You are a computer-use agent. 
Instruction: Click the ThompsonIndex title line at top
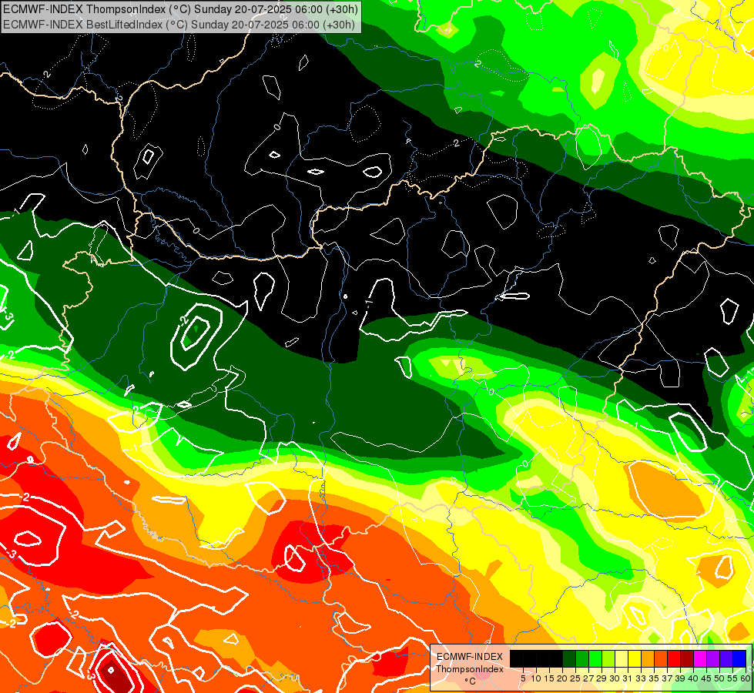[x=180, y=8]
